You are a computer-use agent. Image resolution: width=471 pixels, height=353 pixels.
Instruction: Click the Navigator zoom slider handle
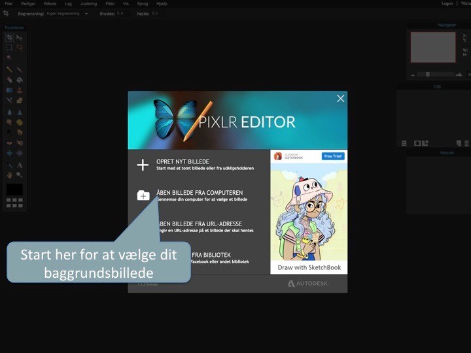click(427, 74)
